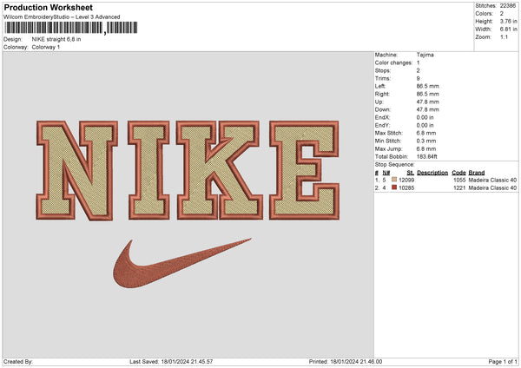
Task: Click the St. column header
Action: [x=409, y=173]
